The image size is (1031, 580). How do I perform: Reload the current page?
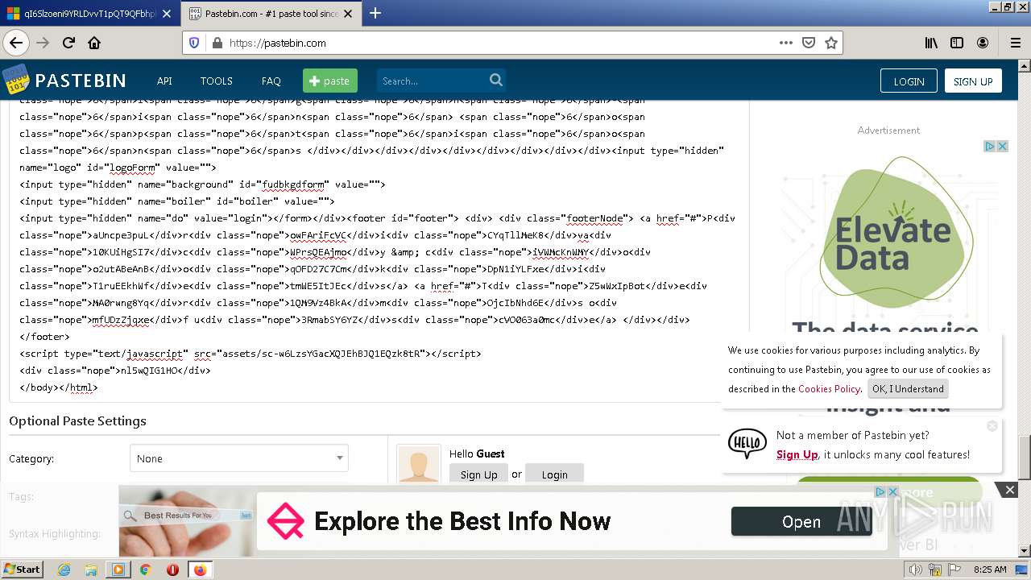[x=68, y=43]
